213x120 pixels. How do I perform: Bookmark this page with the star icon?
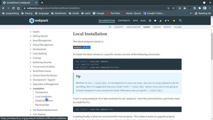tap(173, 8)
